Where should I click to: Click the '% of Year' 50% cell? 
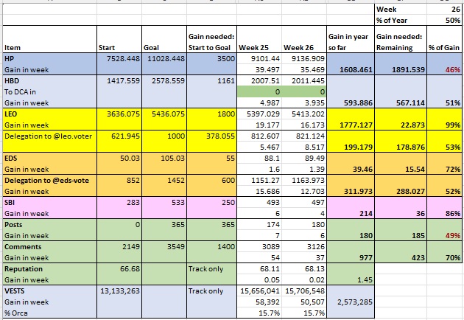coord(444,20)
